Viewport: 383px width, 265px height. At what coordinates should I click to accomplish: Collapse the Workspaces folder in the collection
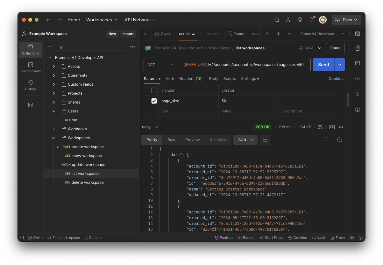(53, 138)
